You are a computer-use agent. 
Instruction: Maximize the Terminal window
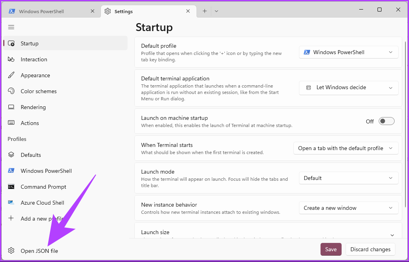pyautogui.click(x=380, y=10)
